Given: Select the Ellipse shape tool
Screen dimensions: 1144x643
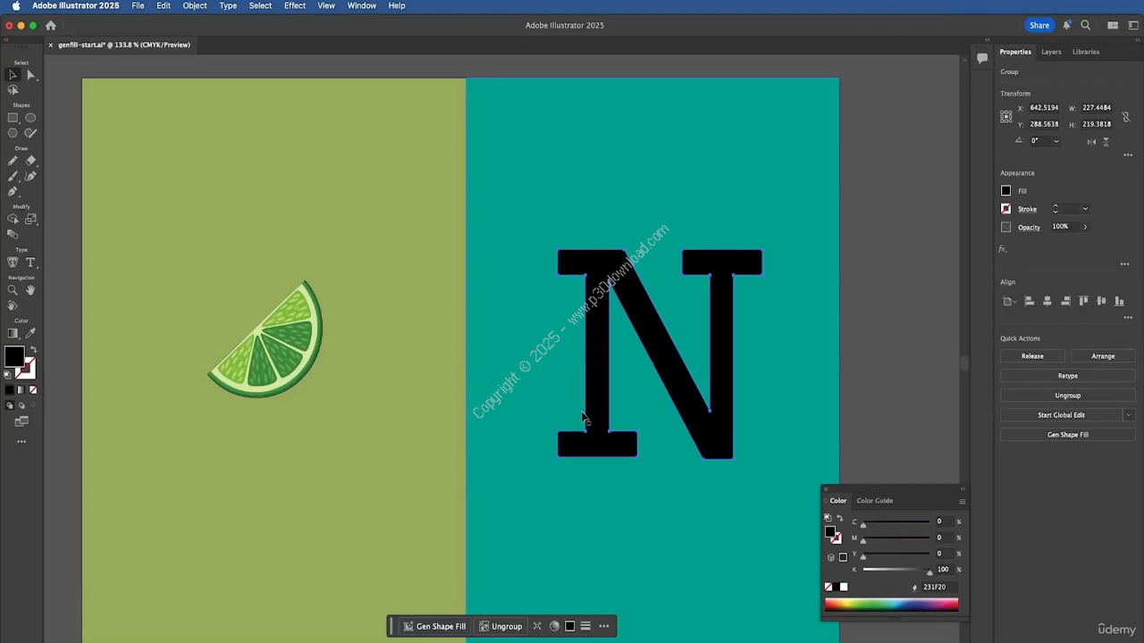Looking at the screenshot, I should (30, 118).
